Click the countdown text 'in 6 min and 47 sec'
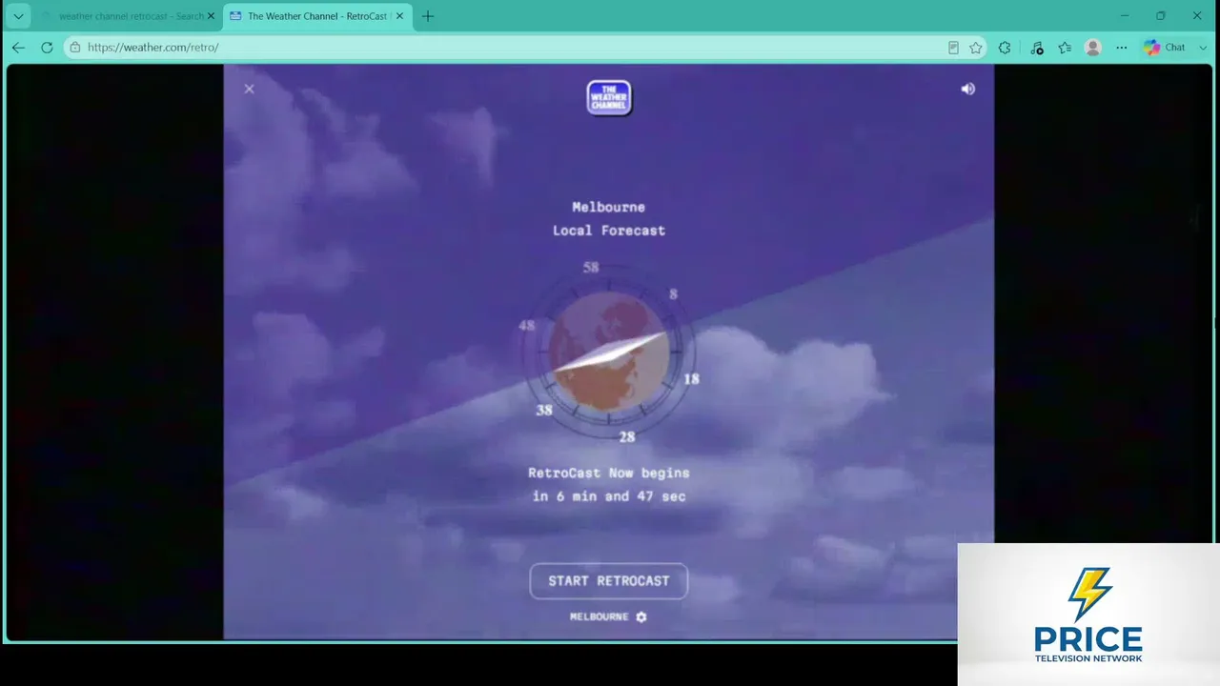The height and width of the screenshot is (686, 1220). click(x=609, y=496)
